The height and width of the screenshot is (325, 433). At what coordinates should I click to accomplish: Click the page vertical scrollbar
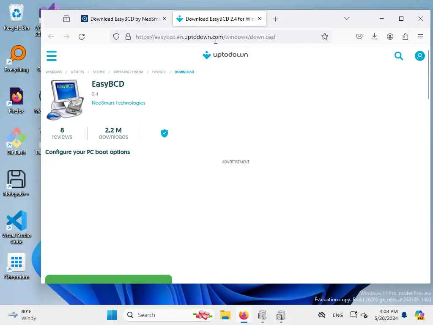click(x=429, y=74)
